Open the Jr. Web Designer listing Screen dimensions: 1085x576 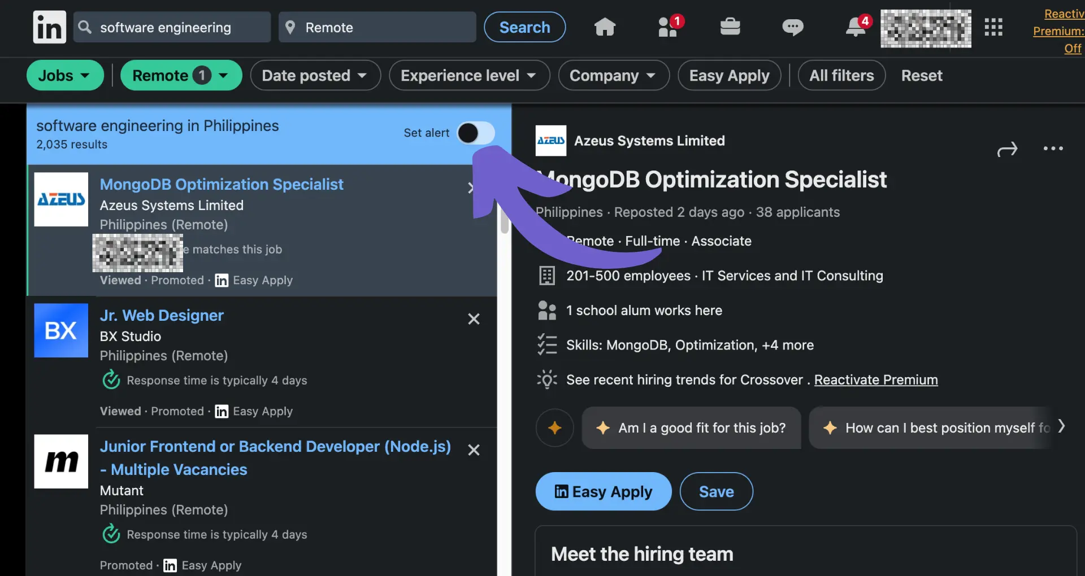162,316
